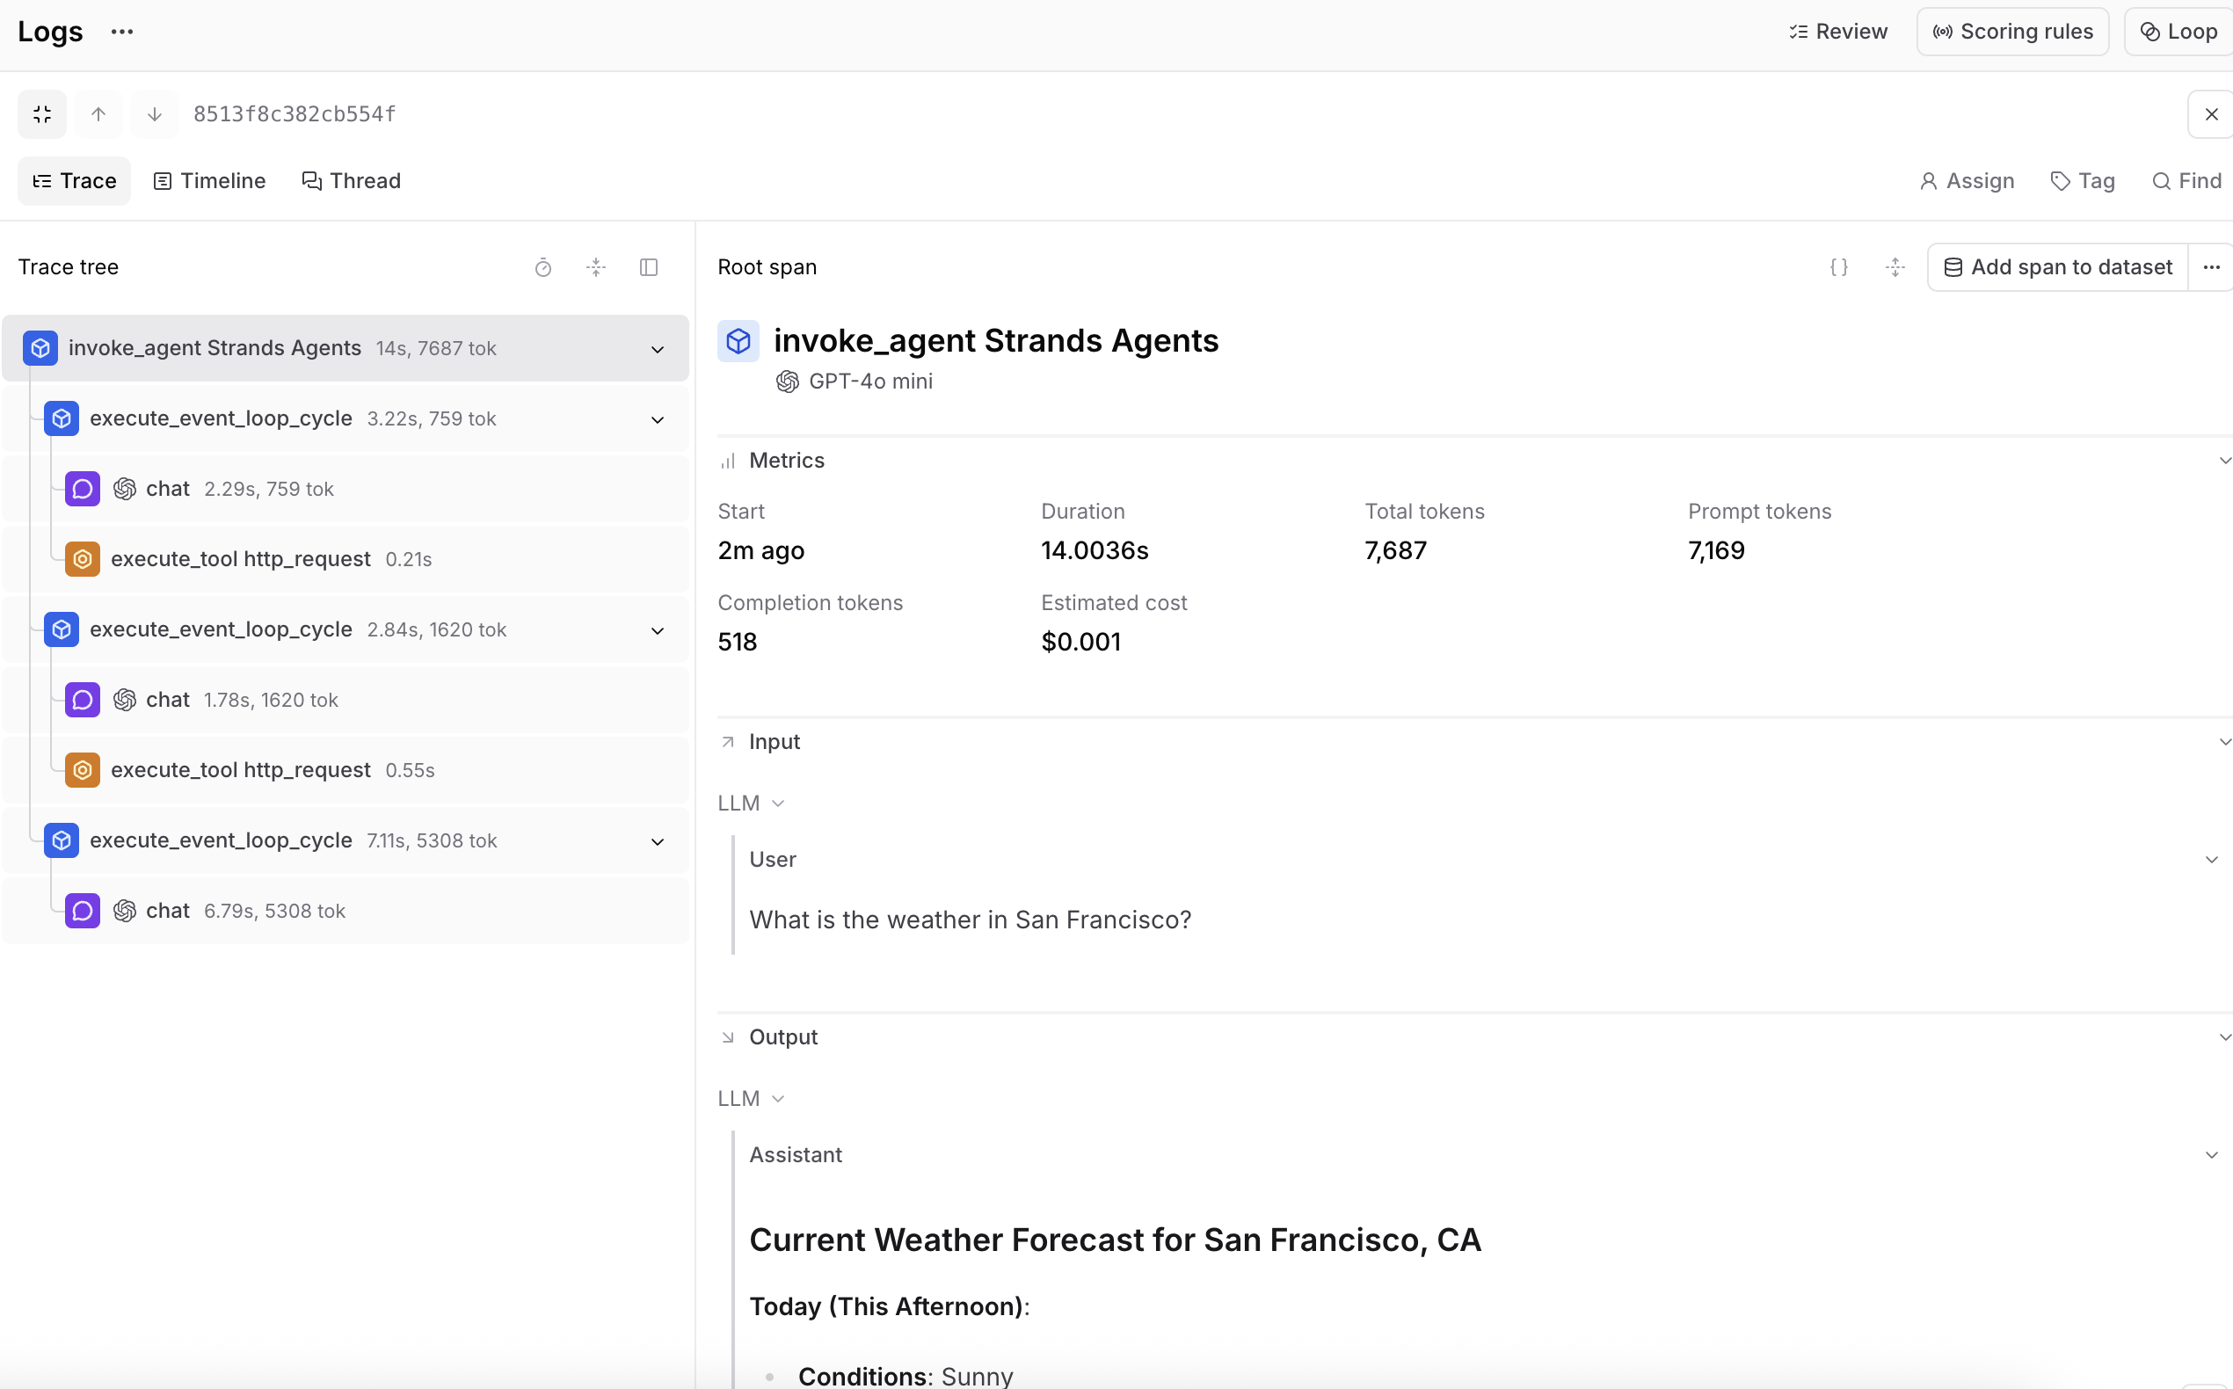Screen dimensions: 2233x1389
Task: Collapse the invoke_agent Strands Agents node
Action: pyautogui.click(x=657, y=349)
